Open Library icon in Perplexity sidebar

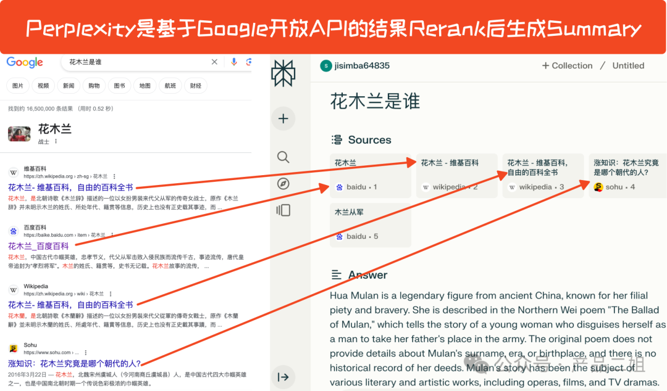[x=283, y=210]
